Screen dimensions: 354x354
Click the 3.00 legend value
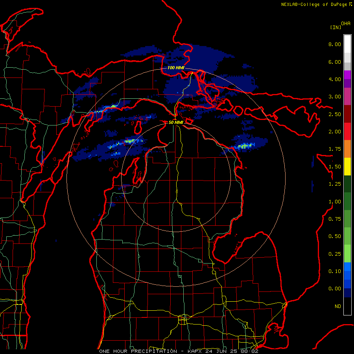point(335,97)
